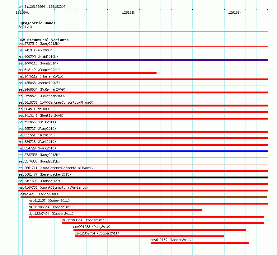Open esv3270385 (Pang2013b) variant

(39, 161)
